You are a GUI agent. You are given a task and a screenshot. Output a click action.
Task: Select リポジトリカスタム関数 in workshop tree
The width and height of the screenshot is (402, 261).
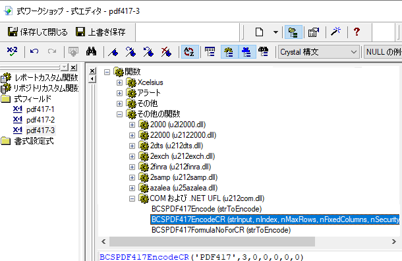pos(46,88)
